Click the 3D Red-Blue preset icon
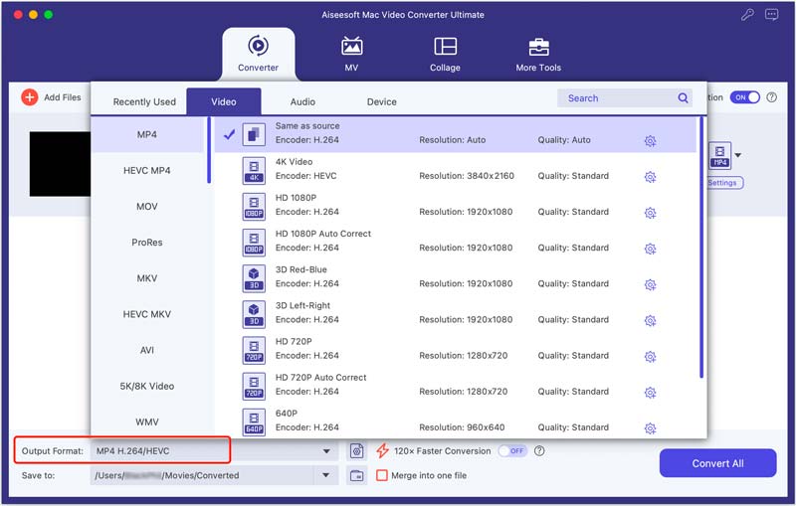 tap(254, 278)
